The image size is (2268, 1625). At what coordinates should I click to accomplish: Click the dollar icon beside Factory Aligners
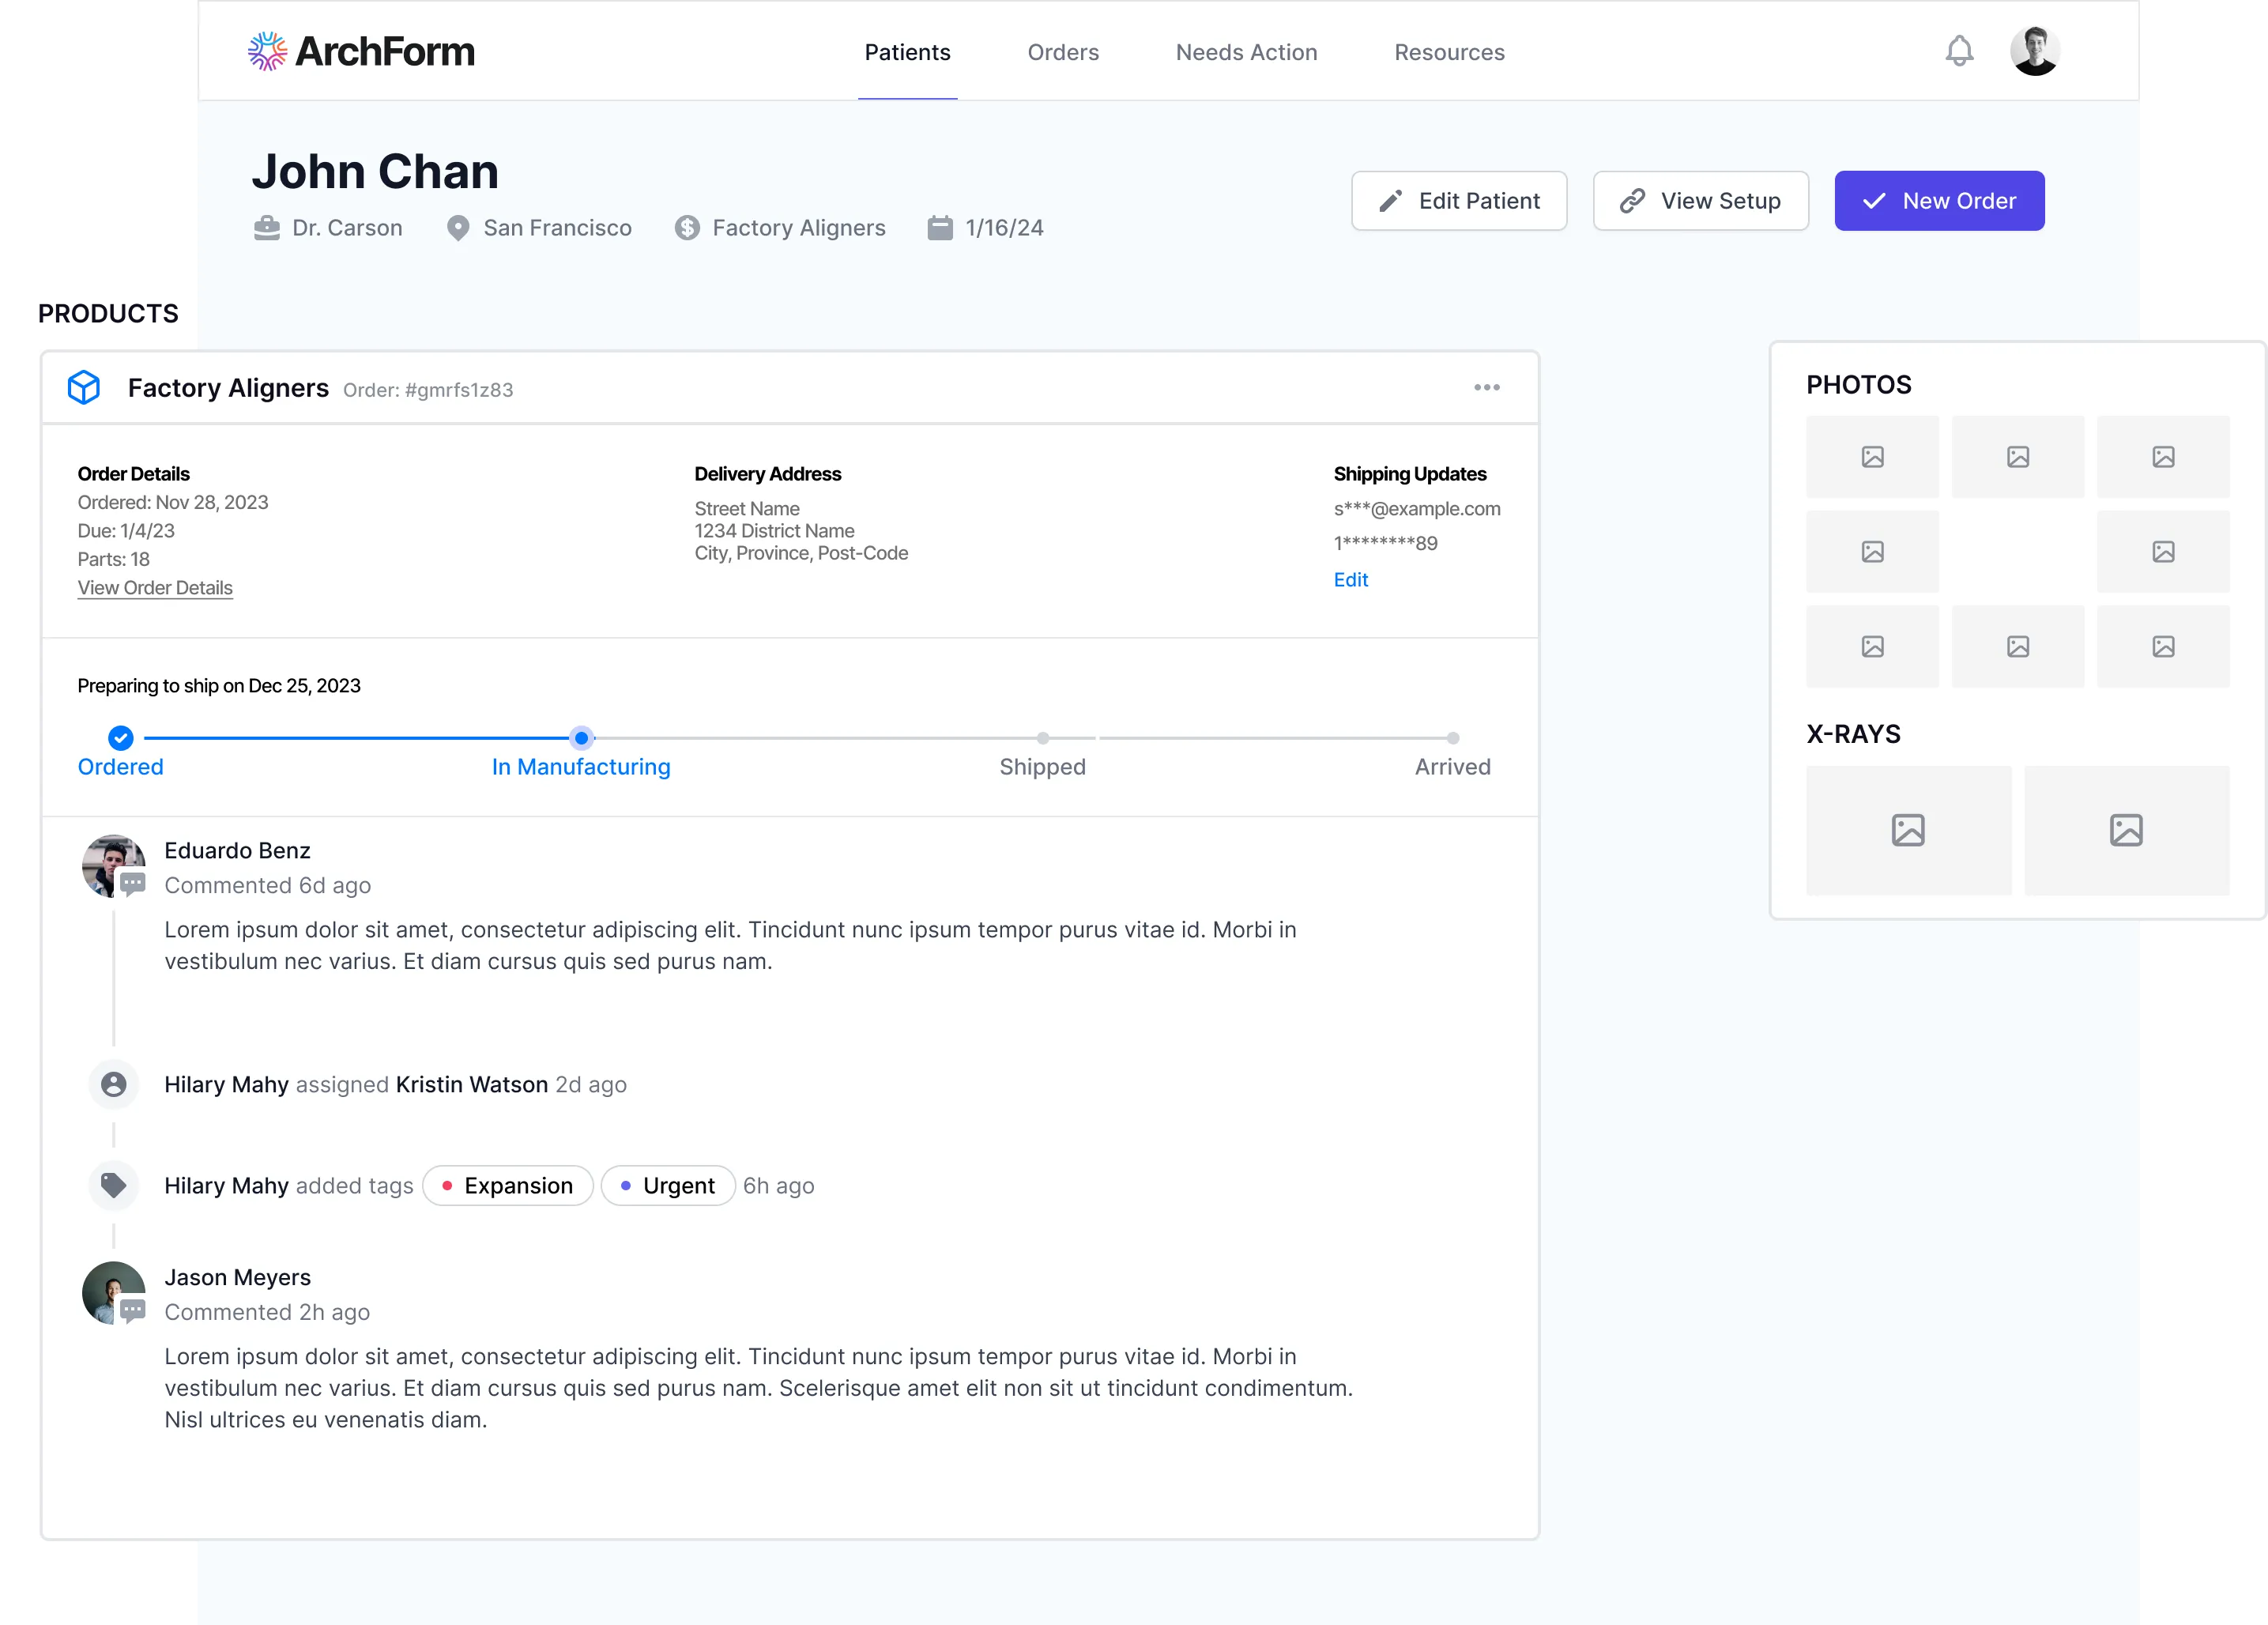click(687, 228)
